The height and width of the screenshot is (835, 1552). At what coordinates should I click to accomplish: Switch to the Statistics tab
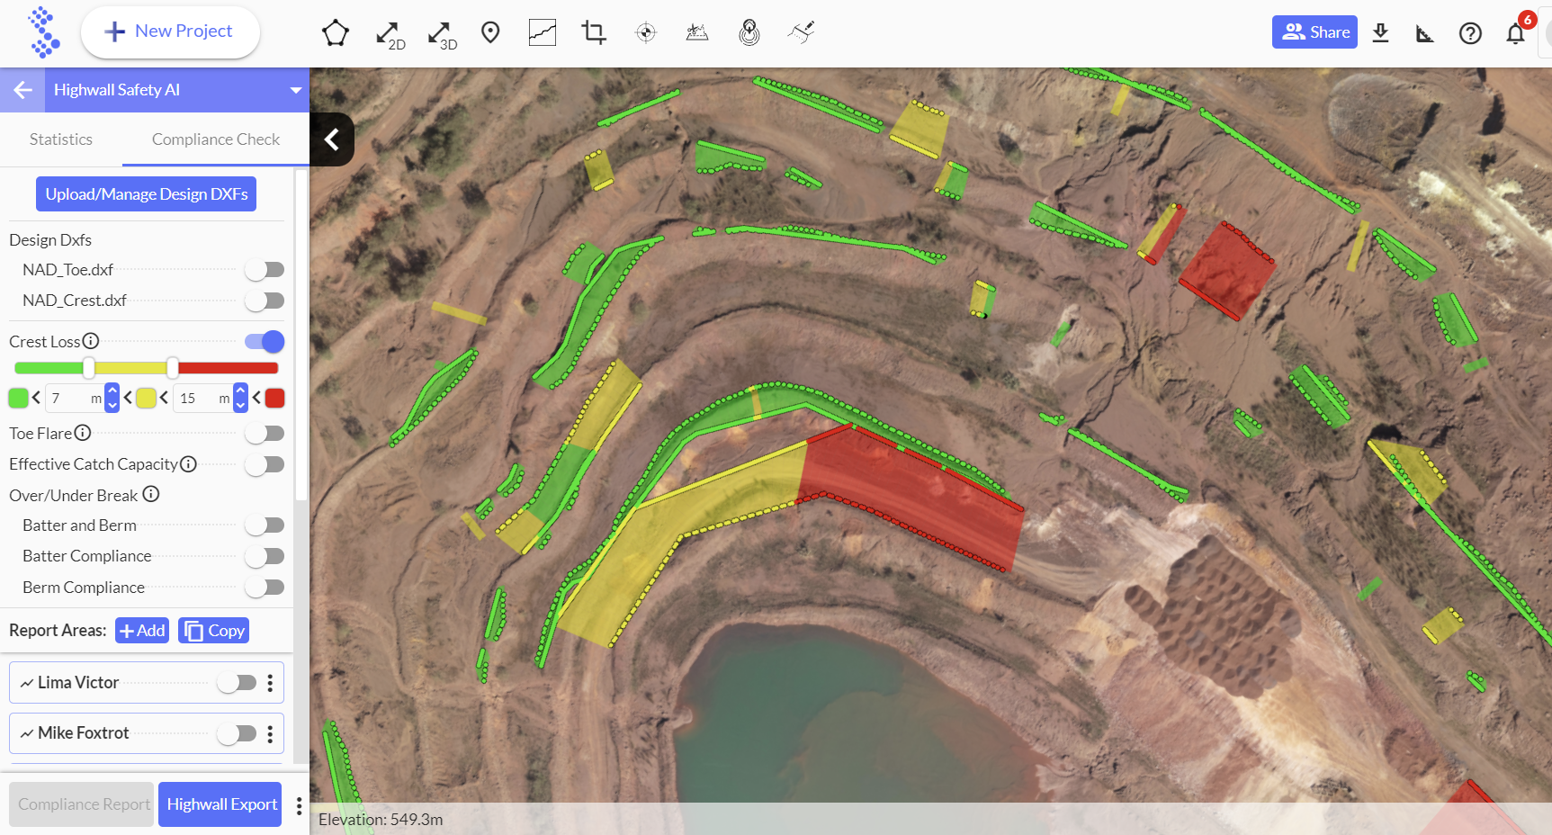click(60, 139)
